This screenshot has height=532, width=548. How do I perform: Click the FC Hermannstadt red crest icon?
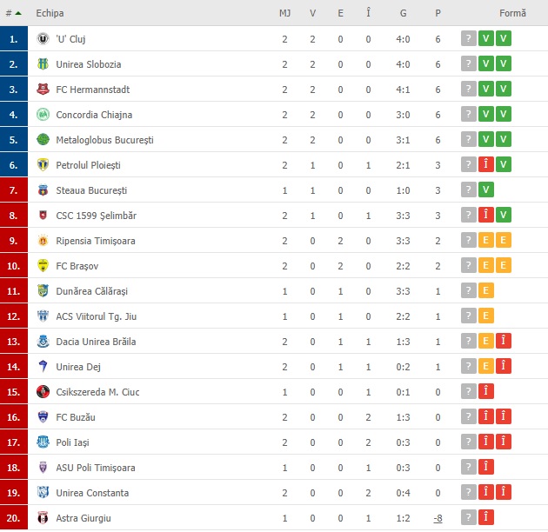[x=43, y=89]
